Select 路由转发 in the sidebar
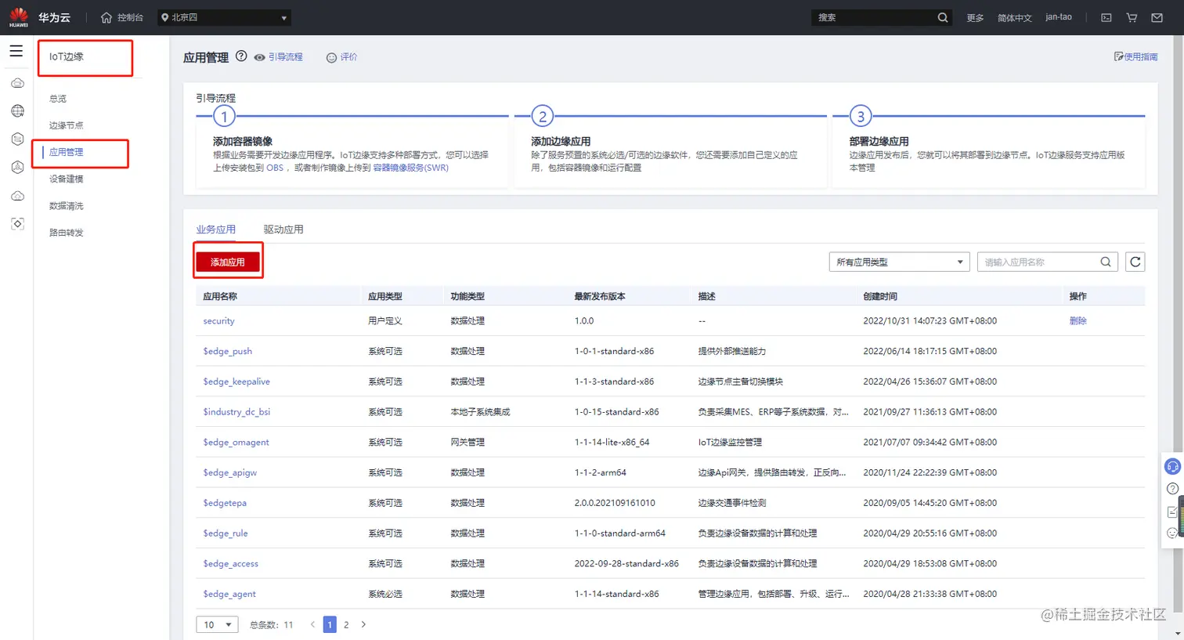The image size is (1184, 640). click(x=66, y=233)
